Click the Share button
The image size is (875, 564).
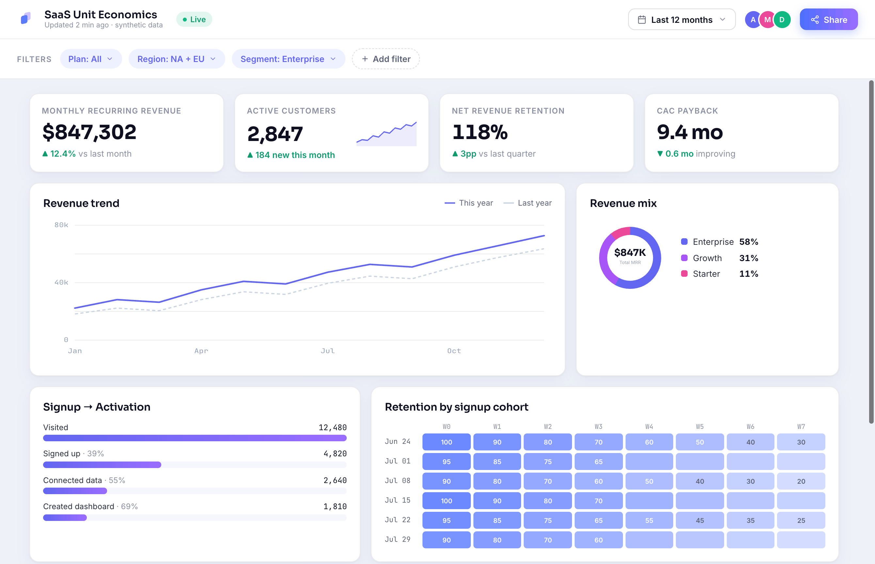[x=829, y=20]
